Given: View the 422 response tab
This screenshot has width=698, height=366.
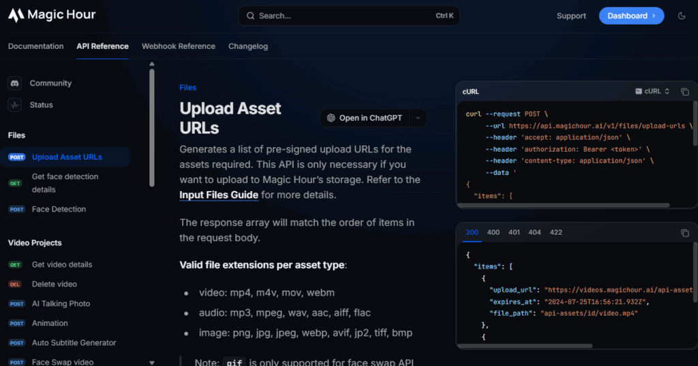Looking at the screenshot, I should pyautogui.click(x=556, y=232).
